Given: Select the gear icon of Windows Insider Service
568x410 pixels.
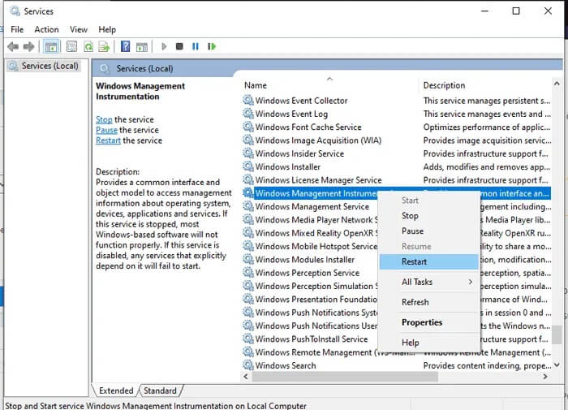Looking at the screenshot, I should tap(248, 153).
